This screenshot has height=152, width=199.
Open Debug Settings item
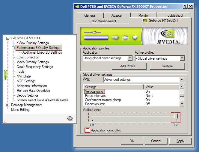[x=28, y=95]
